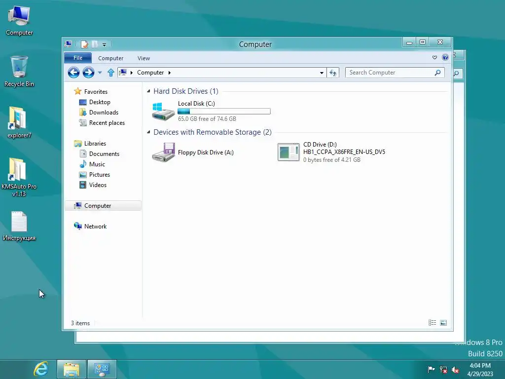The width and height of the screenshot is (505, 379).
Task: Expand address bar root arrow before Computer
Action: coord(131,73)
